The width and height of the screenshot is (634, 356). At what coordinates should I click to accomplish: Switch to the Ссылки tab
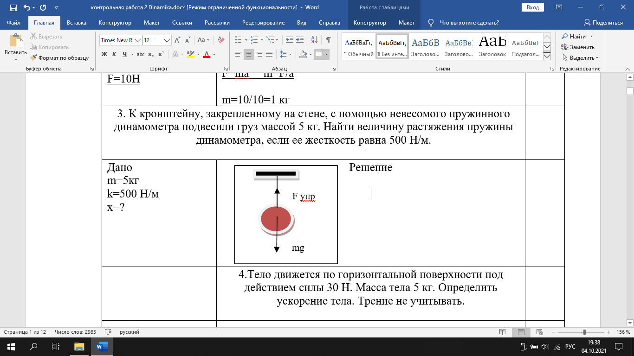182,23
